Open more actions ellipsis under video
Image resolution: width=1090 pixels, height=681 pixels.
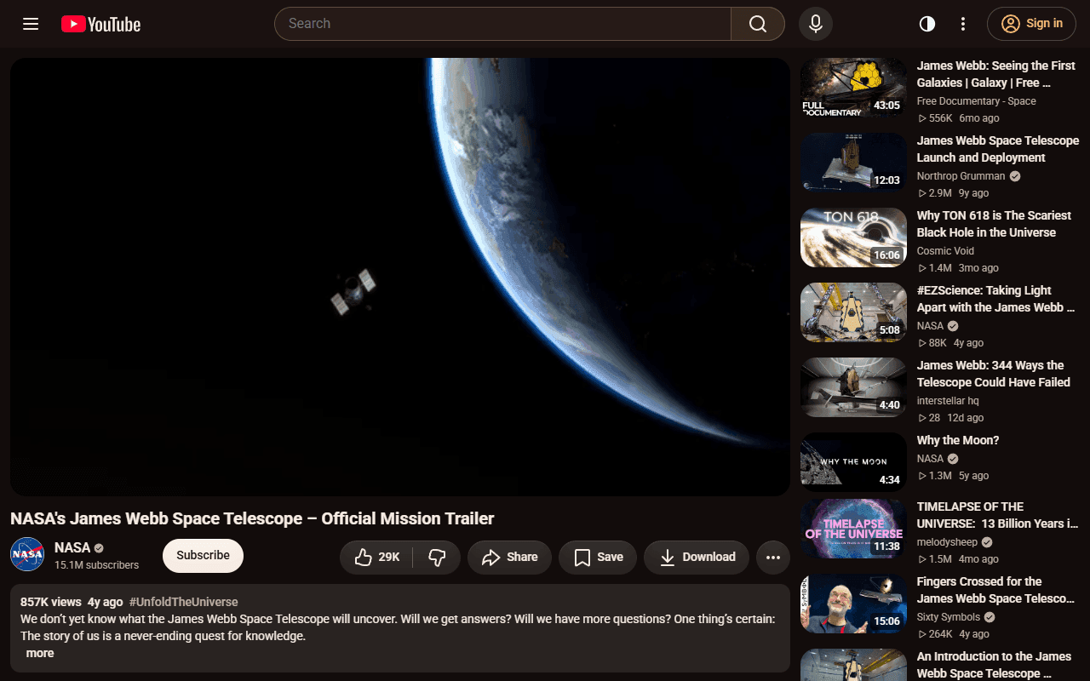pos(773,558)
